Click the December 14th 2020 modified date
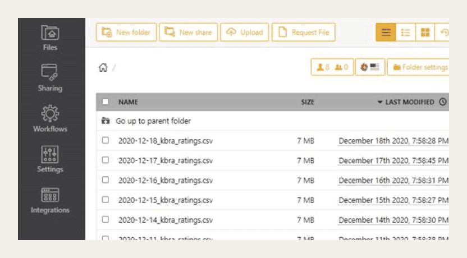 393,220
